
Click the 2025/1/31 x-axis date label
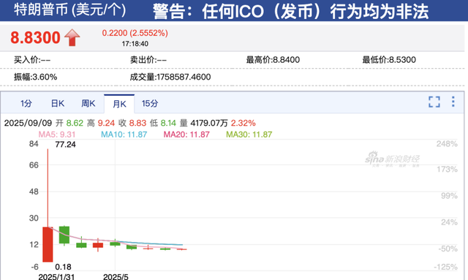(x=56, y=277)
